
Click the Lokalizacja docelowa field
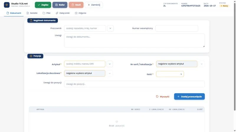click(x=85, y=73)
